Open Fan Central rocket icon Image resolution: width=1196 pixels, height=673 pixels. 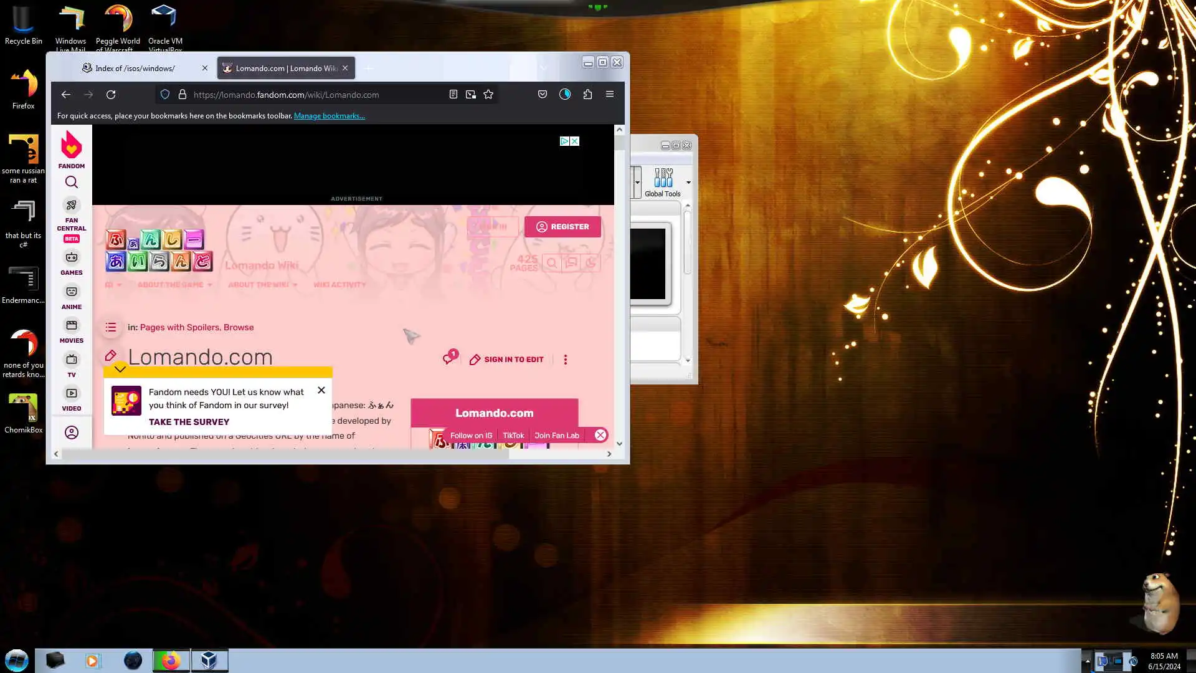click(x=72, y=205)
